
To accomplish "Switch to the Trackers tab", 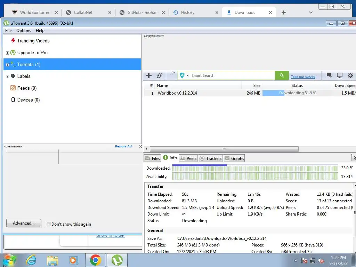I will coord(210,158).
